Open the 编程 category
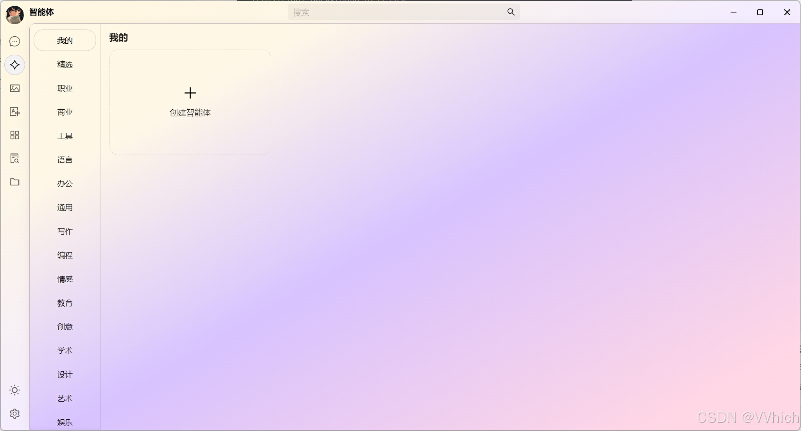 [x=65, y=255]
